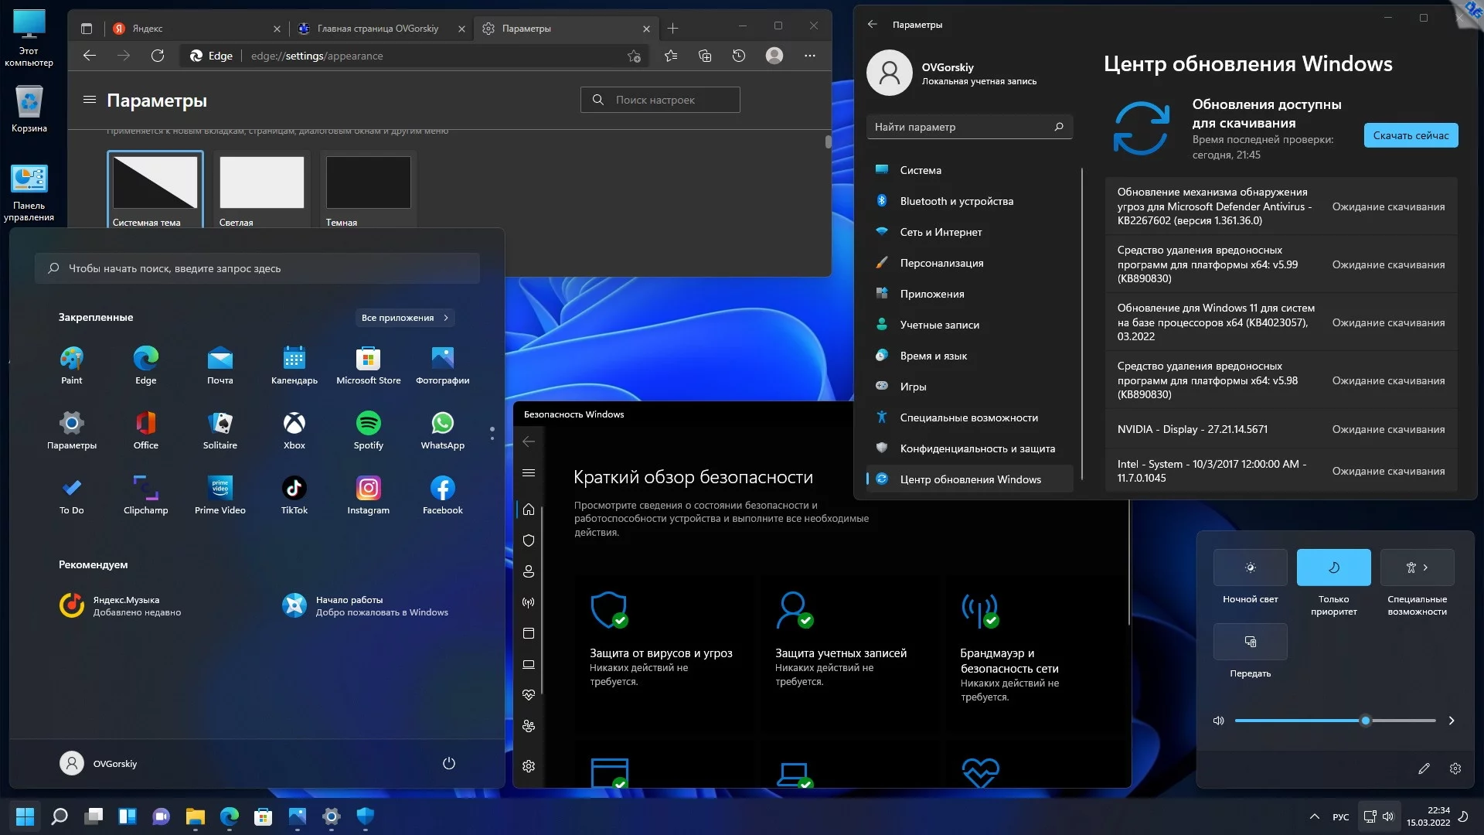Image resolution: width=1484 pixels, height=835 pixels.
Task: Launch TikTok pinned app icon
Action: tap(294, 488)
